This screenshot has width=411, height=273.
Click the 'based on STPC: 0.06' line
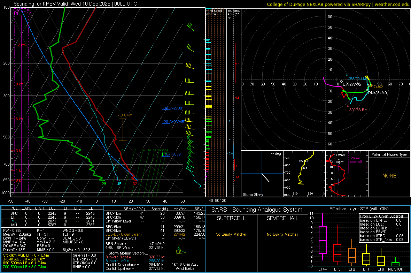point(382,236)
